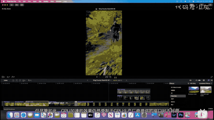Select the Favorites effects category
214x120 pixels.
(x=178, y=96)
